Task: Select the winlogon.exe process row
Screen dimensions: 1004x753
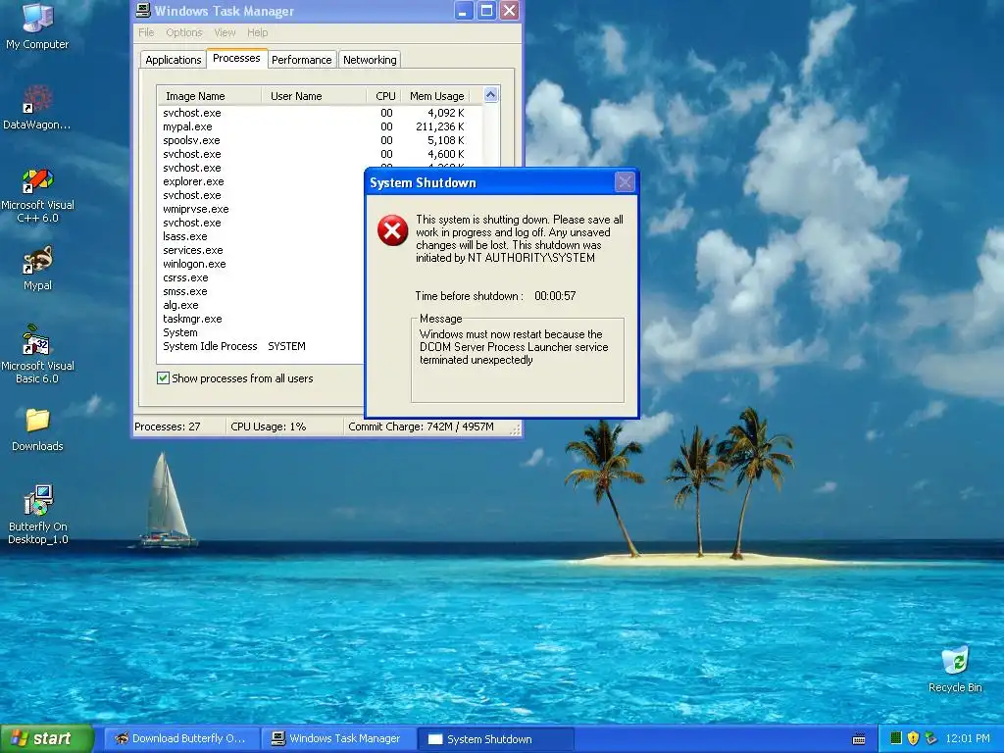Action: pos(261,264)
